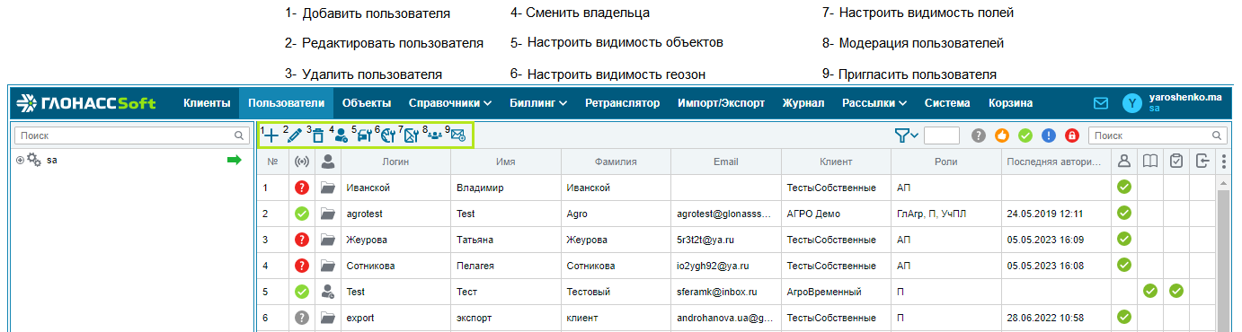This screenshot has width=1242, height=332.
Task: Open the Рассылки dropdown menu
Action: 874,103
